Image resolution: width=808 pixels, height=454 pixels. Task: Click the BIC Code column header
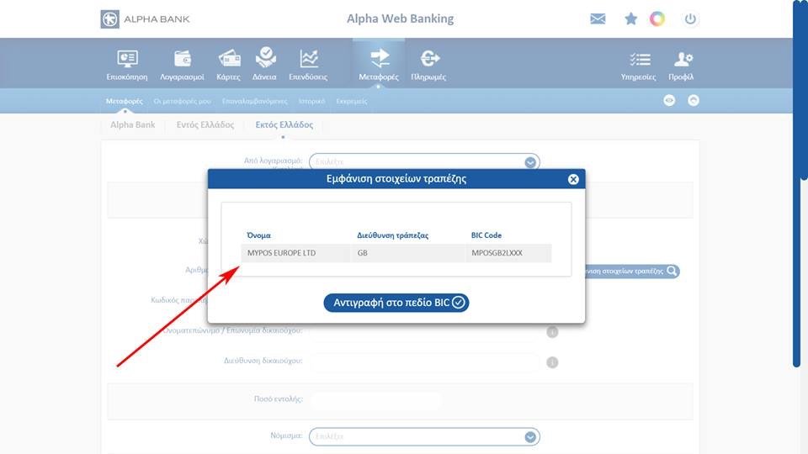point(486,235)
